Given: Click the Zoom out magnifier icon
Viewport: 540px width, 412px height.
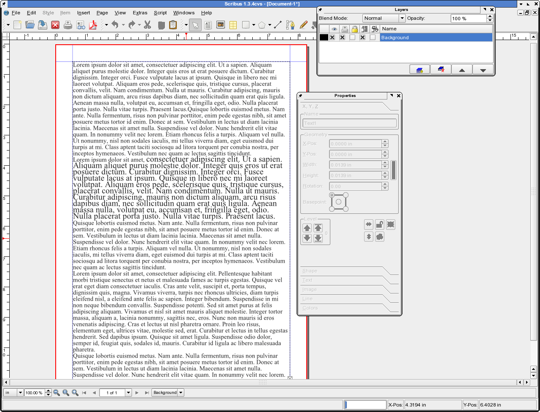Looking at the screenshot, I should (x=57, y=393).
